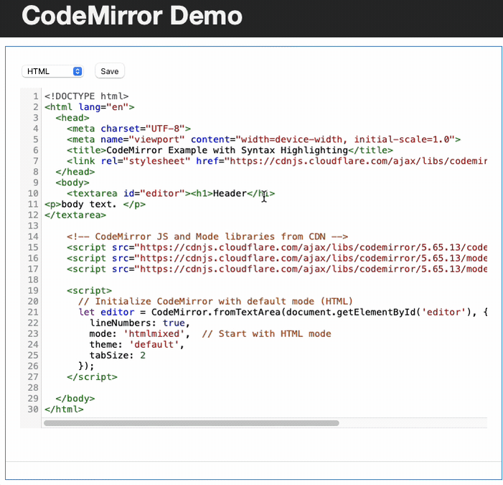Click the HTML comment about CodeMirror JS libraries
The width and height of the screenshot is (503, 485).
coord(207,236)
